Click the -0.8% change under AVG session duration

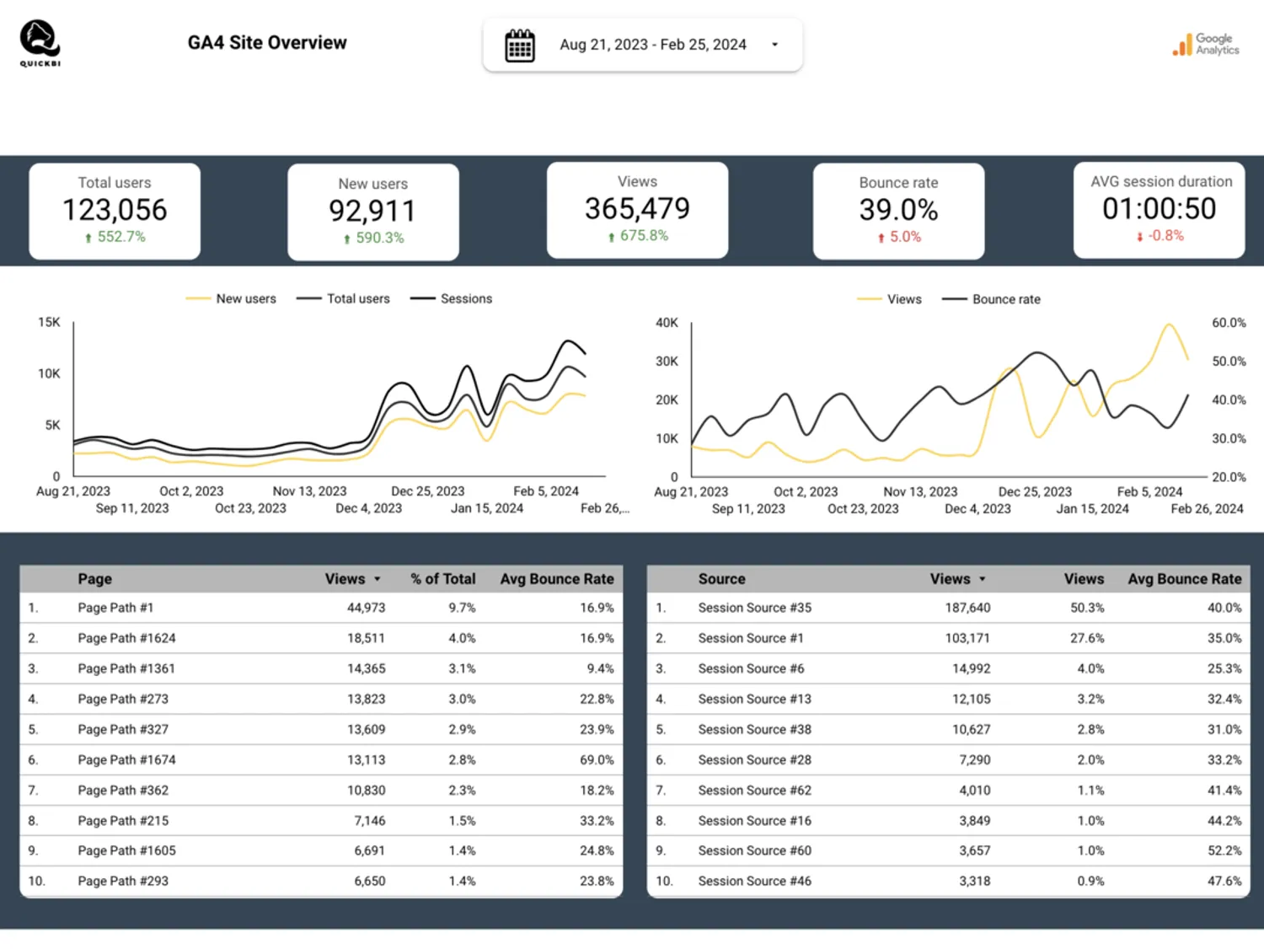point(1165,235)
